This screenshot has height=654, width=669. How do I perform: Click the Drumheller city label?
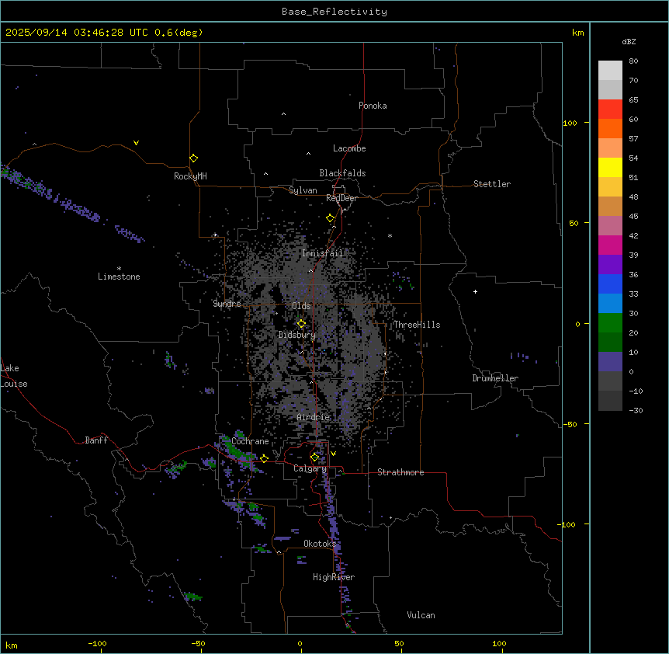[495, 378]
